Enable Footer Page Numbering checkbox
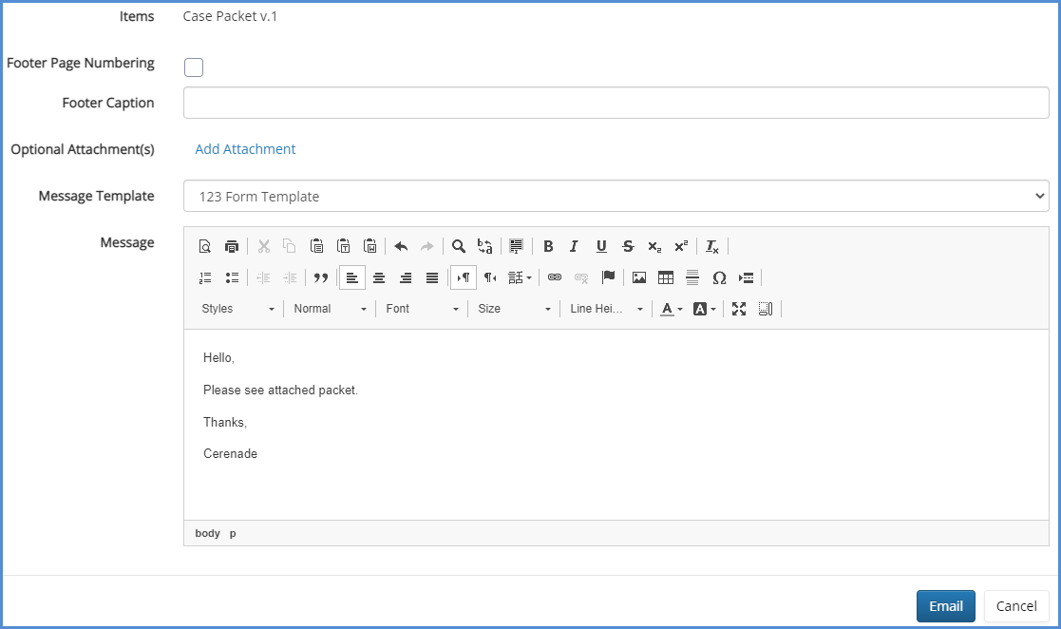Viewport: 1061px width, 629px height. coord(194,67)
